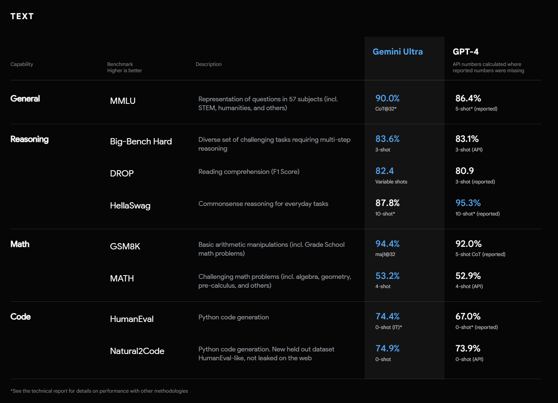Click the 'Benchmark Higher is better' column header
This screenshot has width=558, height=403.
click(124, 67)
